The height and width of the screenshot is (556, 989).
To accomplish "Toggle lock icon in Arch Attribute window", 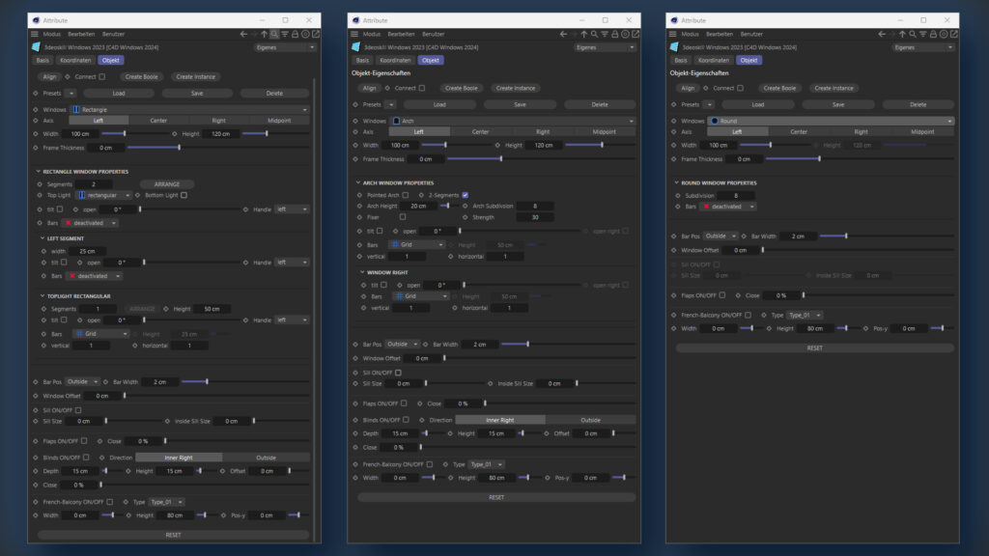I will click(614, 34).
